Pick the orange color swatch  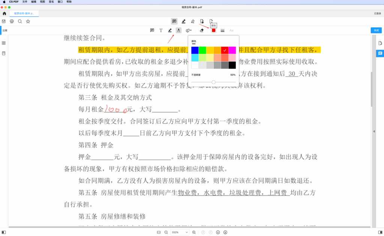click(x=217, y=50)
